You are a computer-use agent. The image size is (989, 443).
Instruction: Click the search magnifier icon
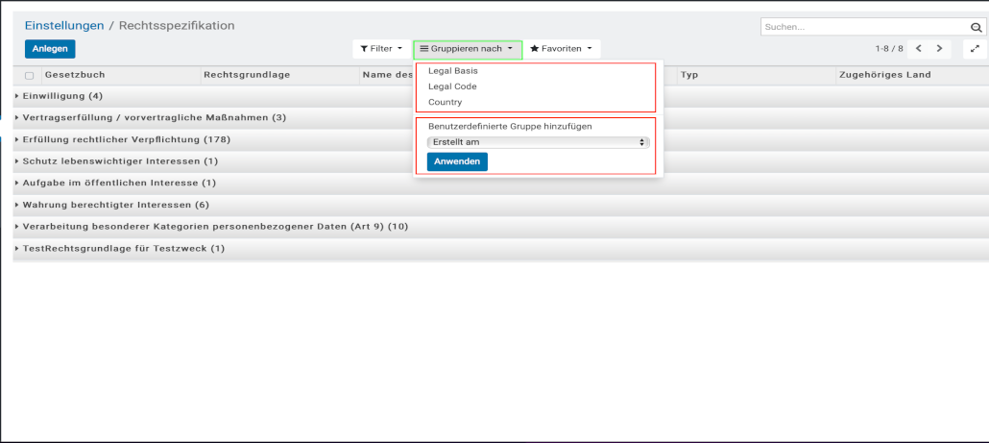977,27
